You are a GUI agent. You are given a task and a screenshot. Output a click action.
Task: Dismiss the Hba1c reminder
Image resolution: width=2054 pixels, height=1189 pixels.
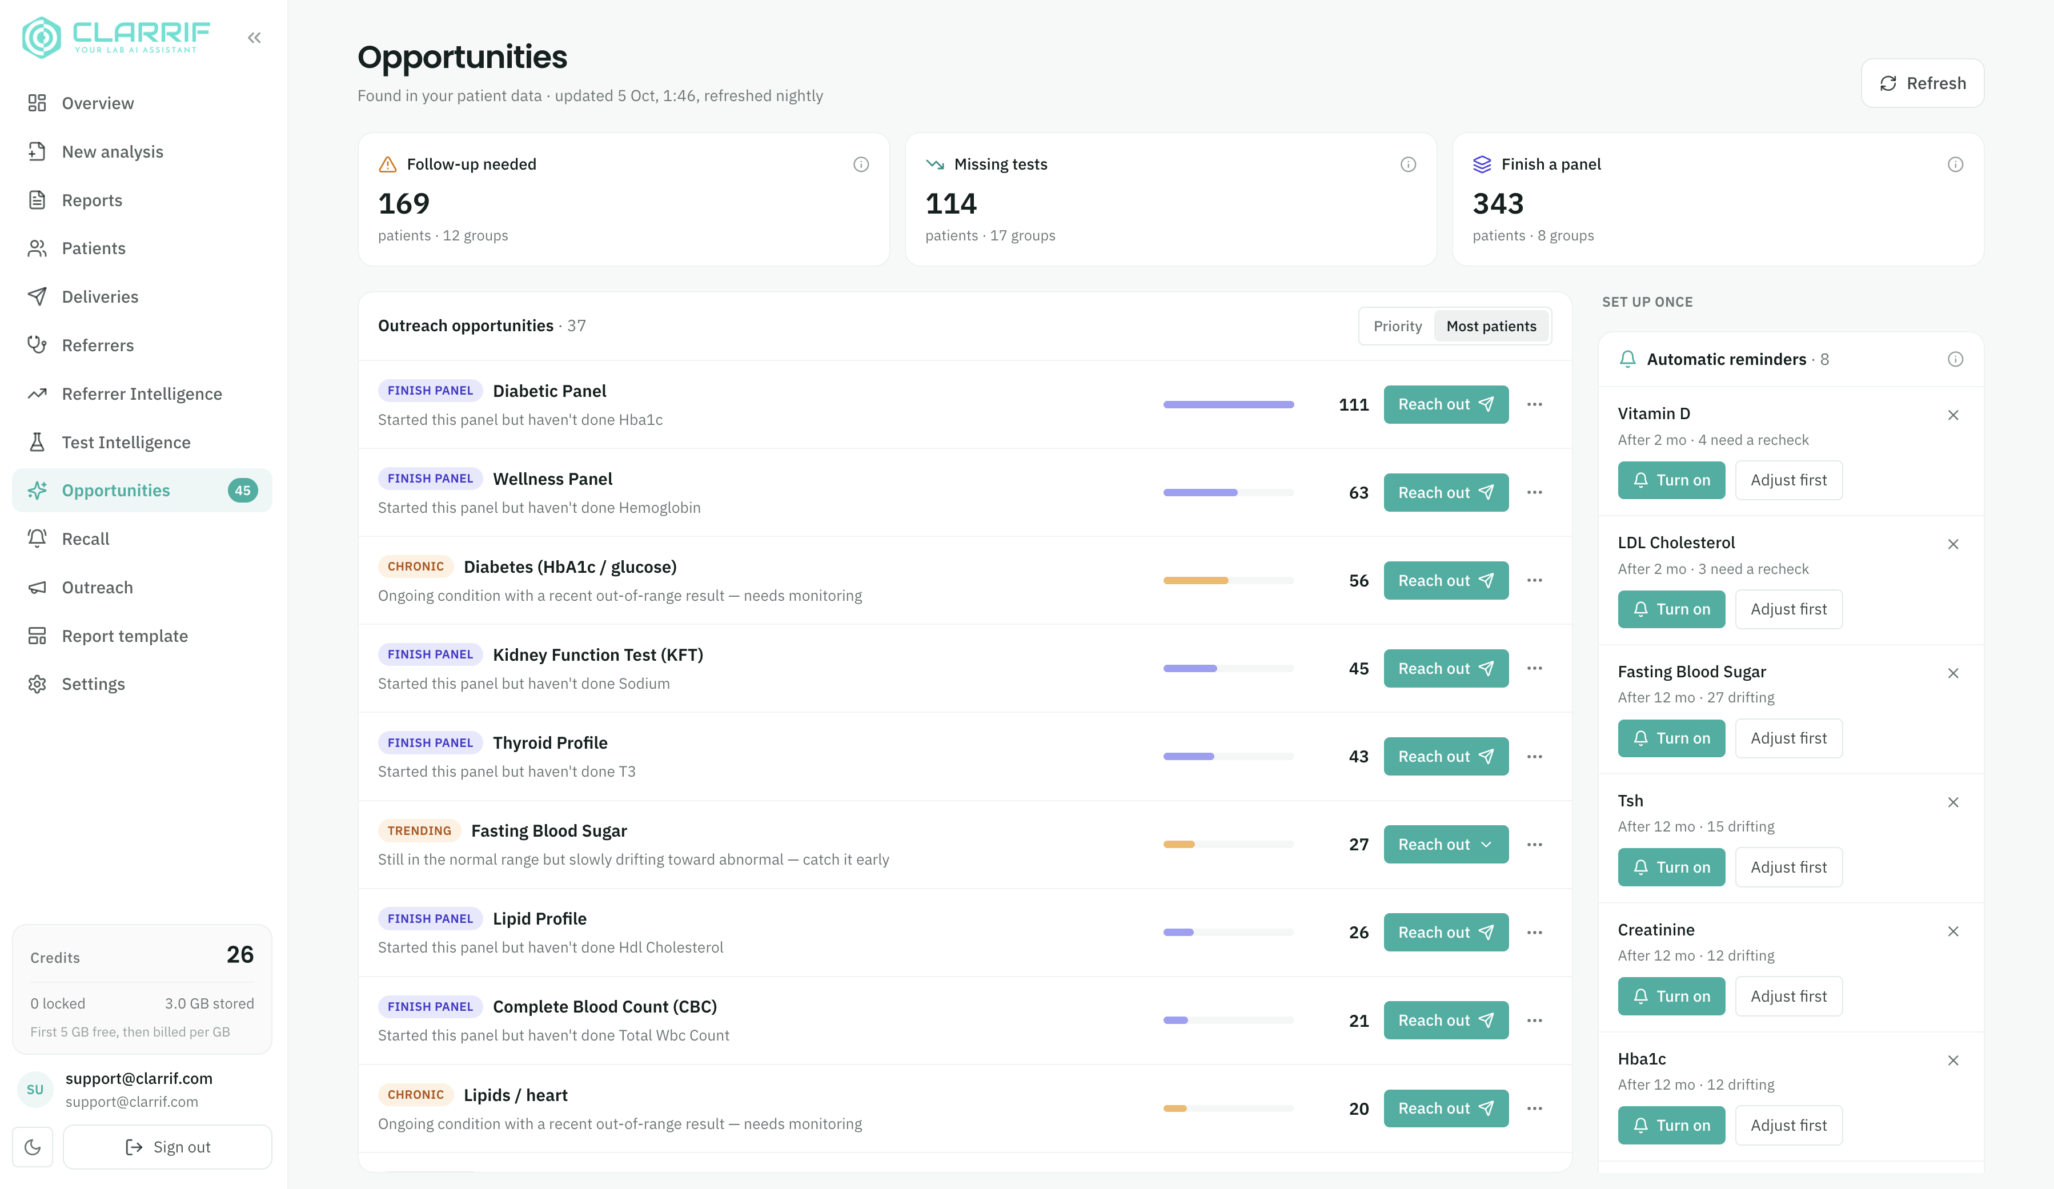click(1953, 1061)
